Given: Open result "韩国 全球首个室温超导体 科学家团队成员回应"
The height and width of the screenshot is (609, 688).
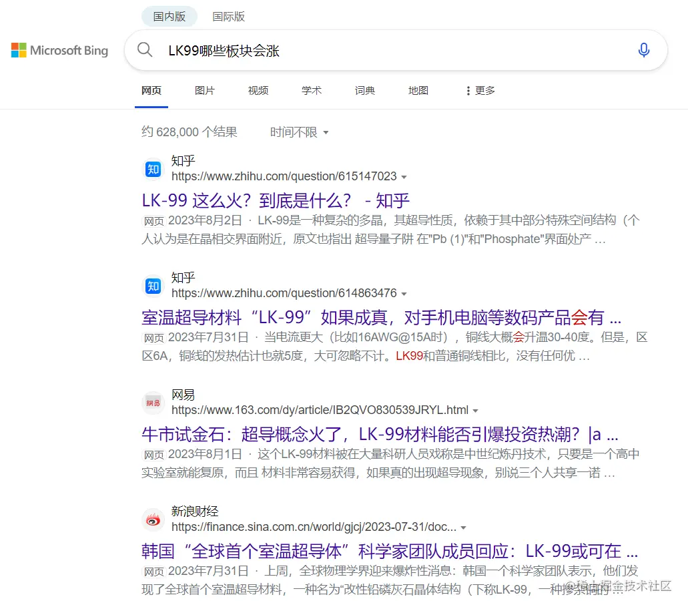Looking at the screenshot, I should pyautogui.click(x=390, y=551).
